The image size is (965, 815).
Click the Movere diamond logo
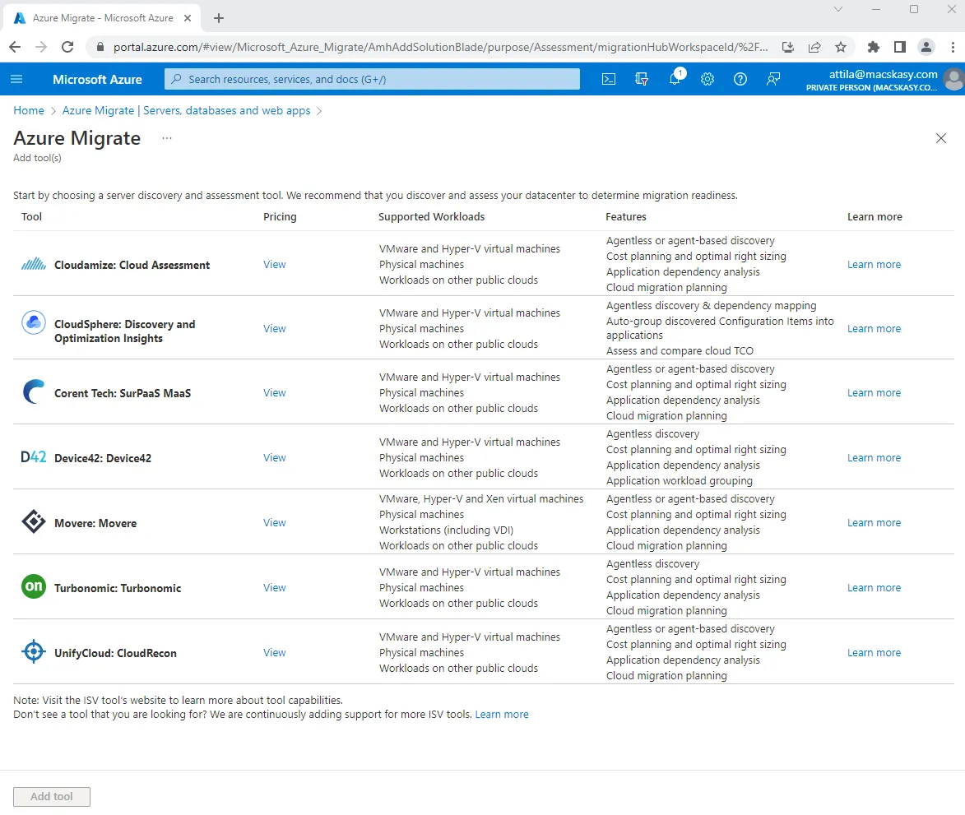(x=34, y=521)
